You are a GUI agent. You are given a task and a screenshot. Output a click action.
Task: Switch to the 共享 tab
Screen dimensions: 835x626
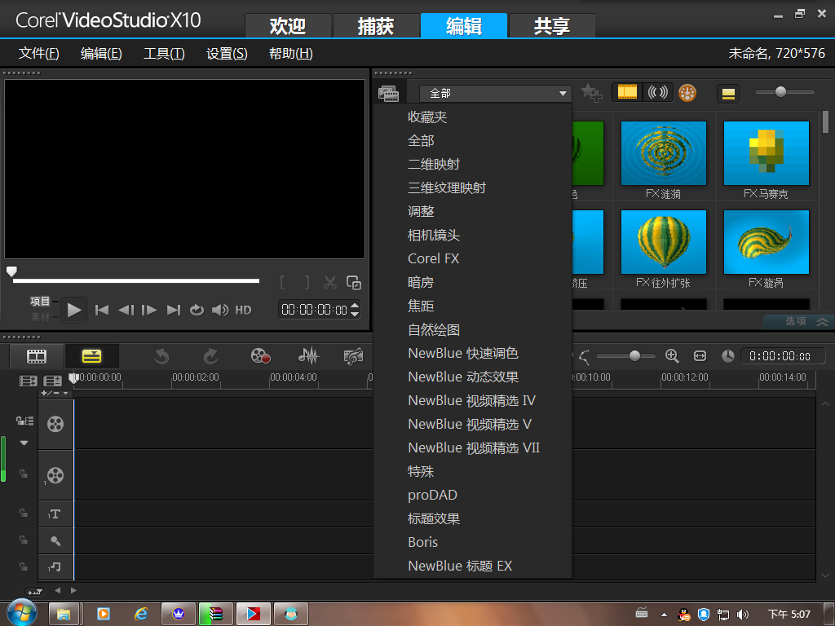[552, 25]
